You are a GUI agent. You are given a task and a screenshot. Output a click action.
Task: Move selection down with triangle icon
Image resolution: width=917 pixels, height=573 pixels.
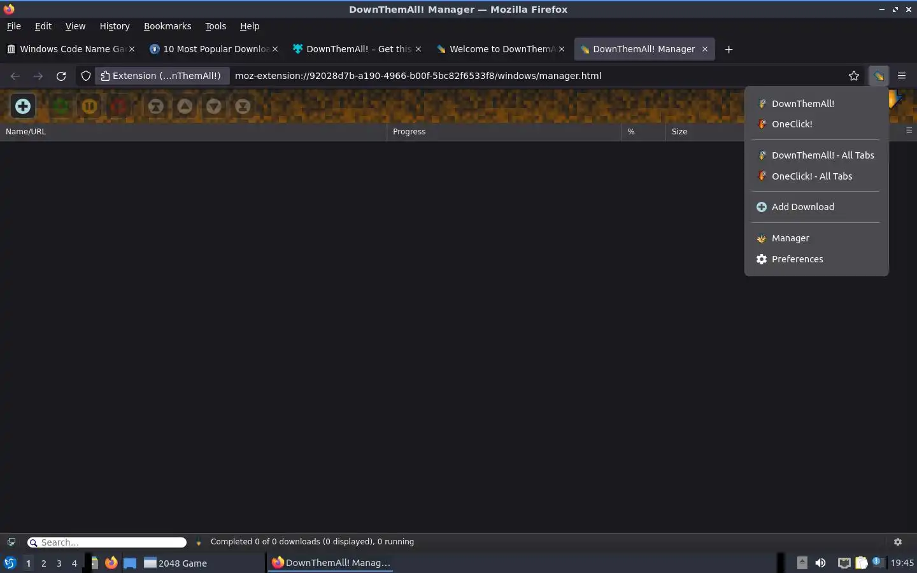click(214, 106)
